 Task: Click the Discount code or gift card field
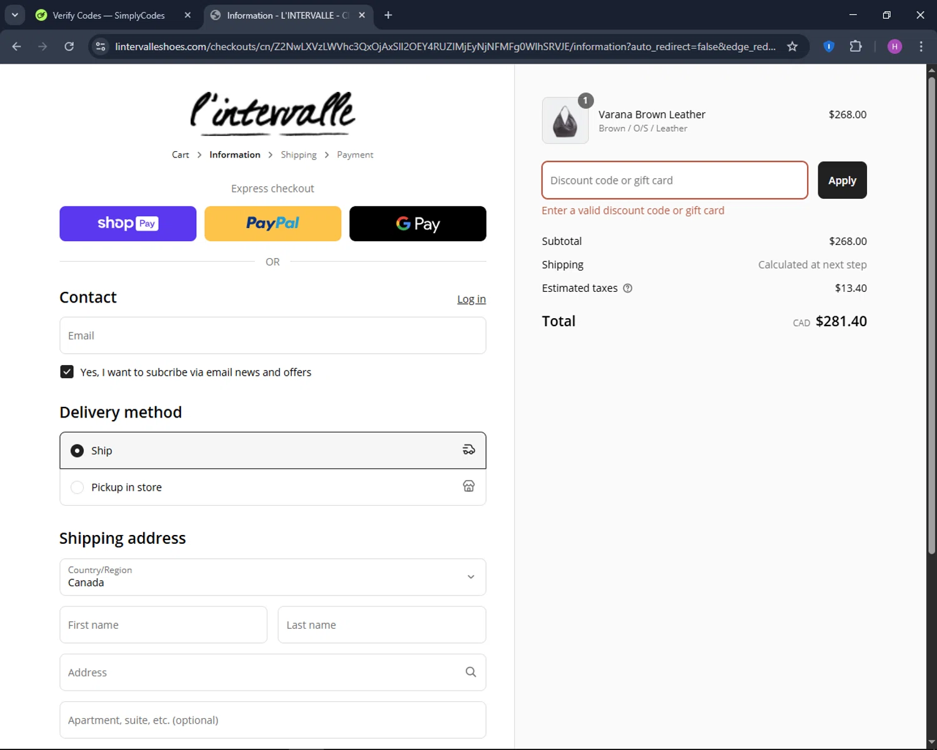tap(675, 180)
